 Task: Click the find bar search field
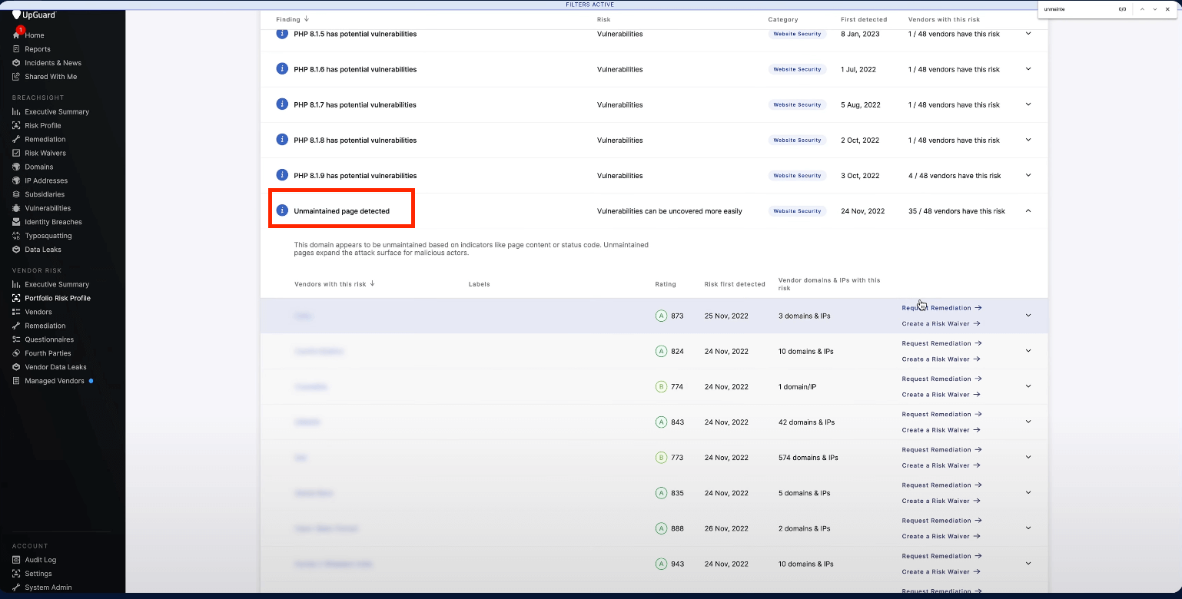click(x=1076, y=9)
